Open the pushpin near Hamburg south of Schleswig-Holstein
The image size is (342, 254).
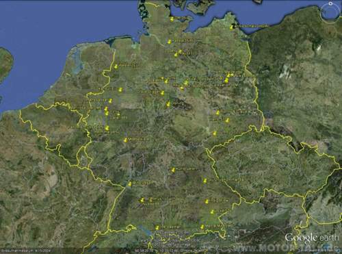[x=169, y=42]
